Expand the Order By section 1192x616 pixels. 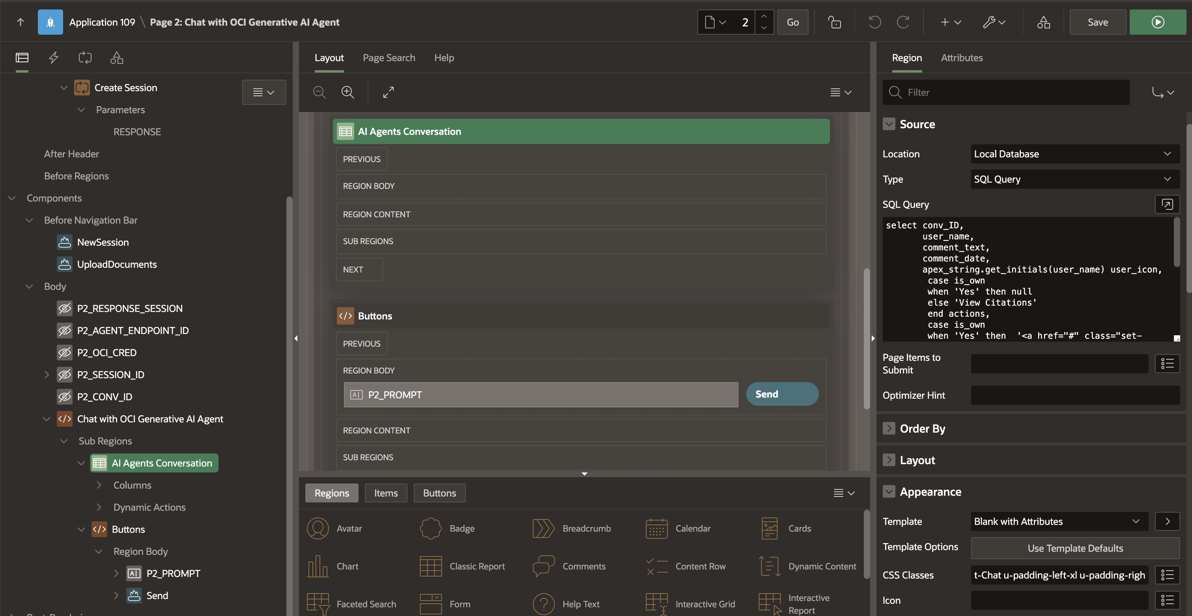tap(888, 429)
